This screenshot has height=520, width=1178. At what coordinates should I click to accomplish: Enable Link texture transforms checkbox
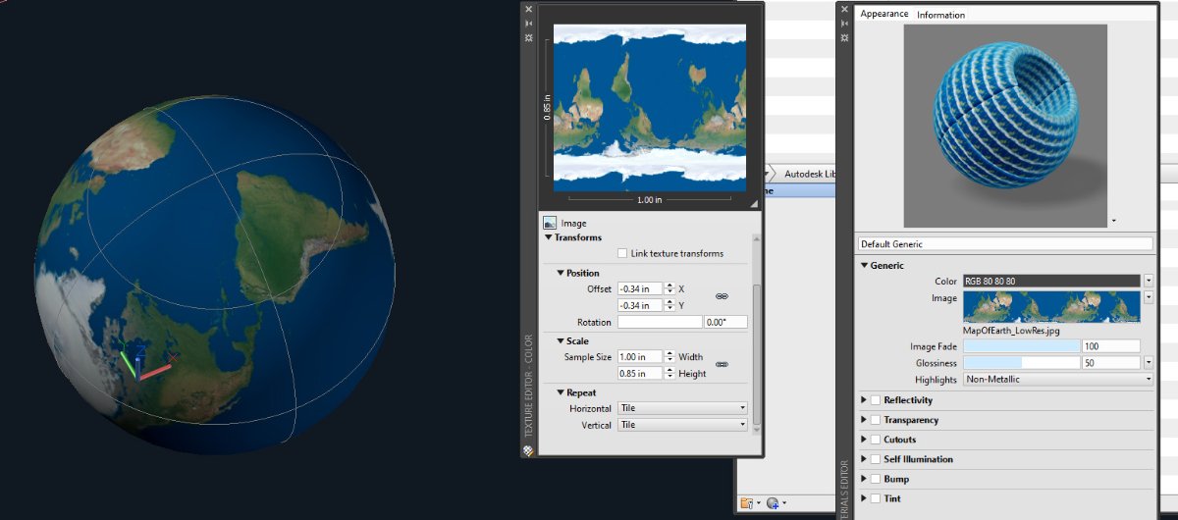pos(622,253)
